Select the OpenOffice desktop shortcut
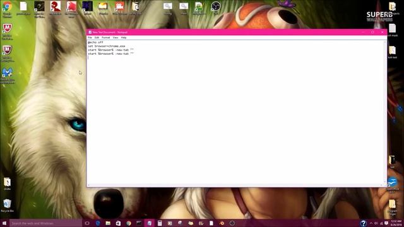Viewport: 404px width, 227px height. pos(392,185)
